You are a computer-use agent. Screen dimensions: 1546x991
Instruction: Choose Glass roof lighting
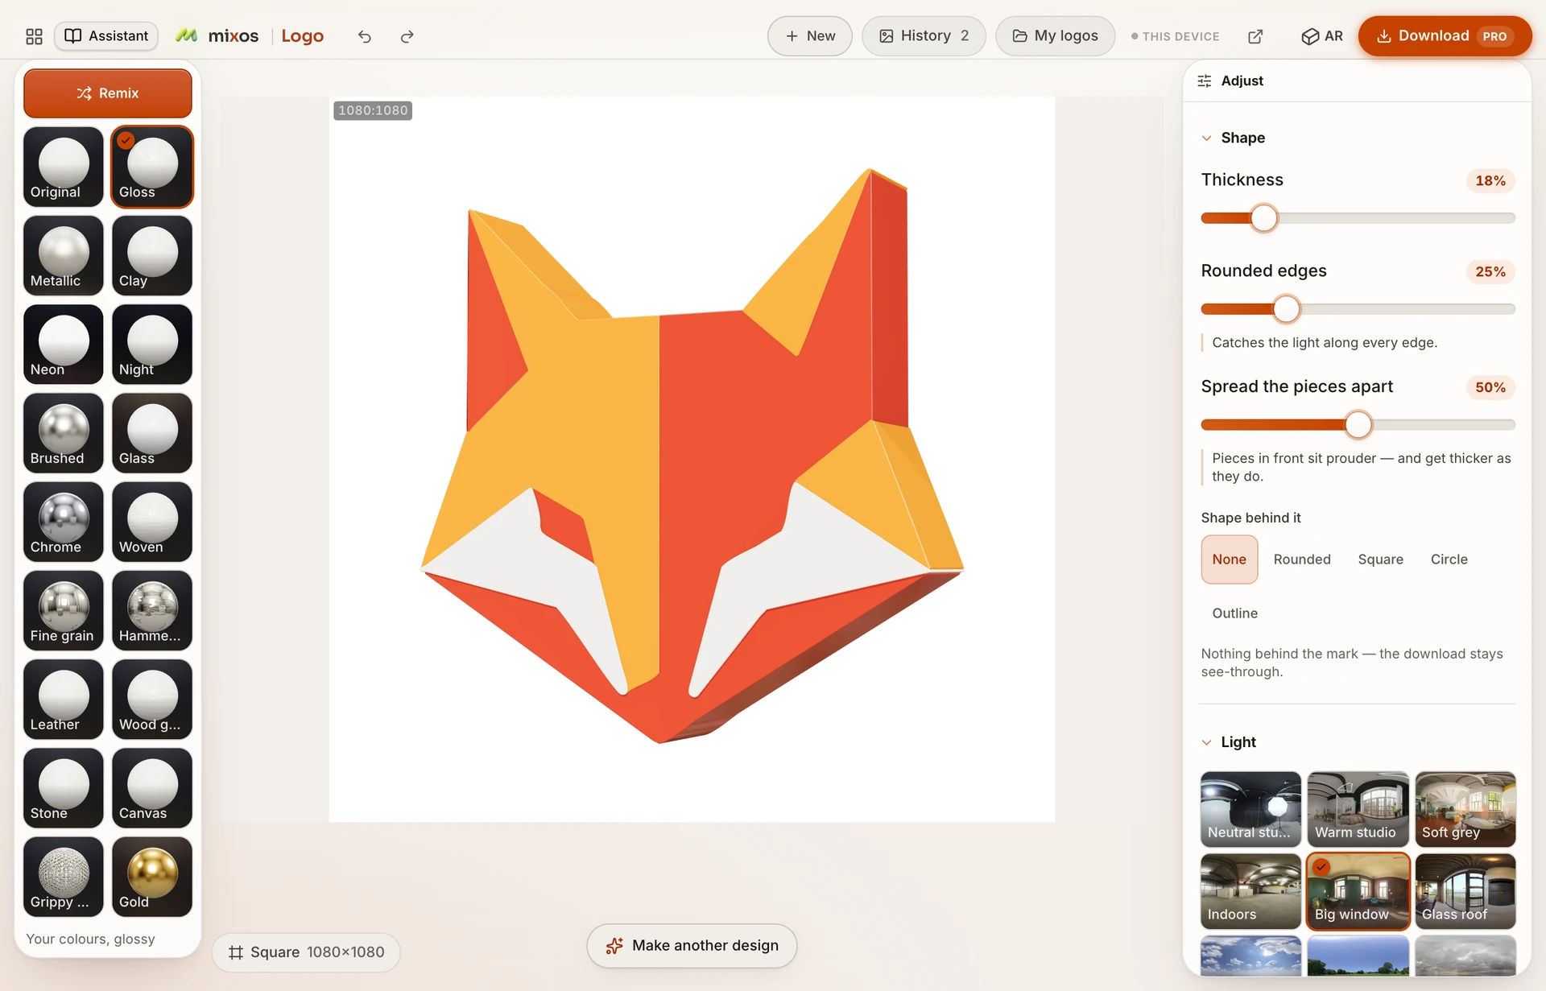(x=1465, y=891)
